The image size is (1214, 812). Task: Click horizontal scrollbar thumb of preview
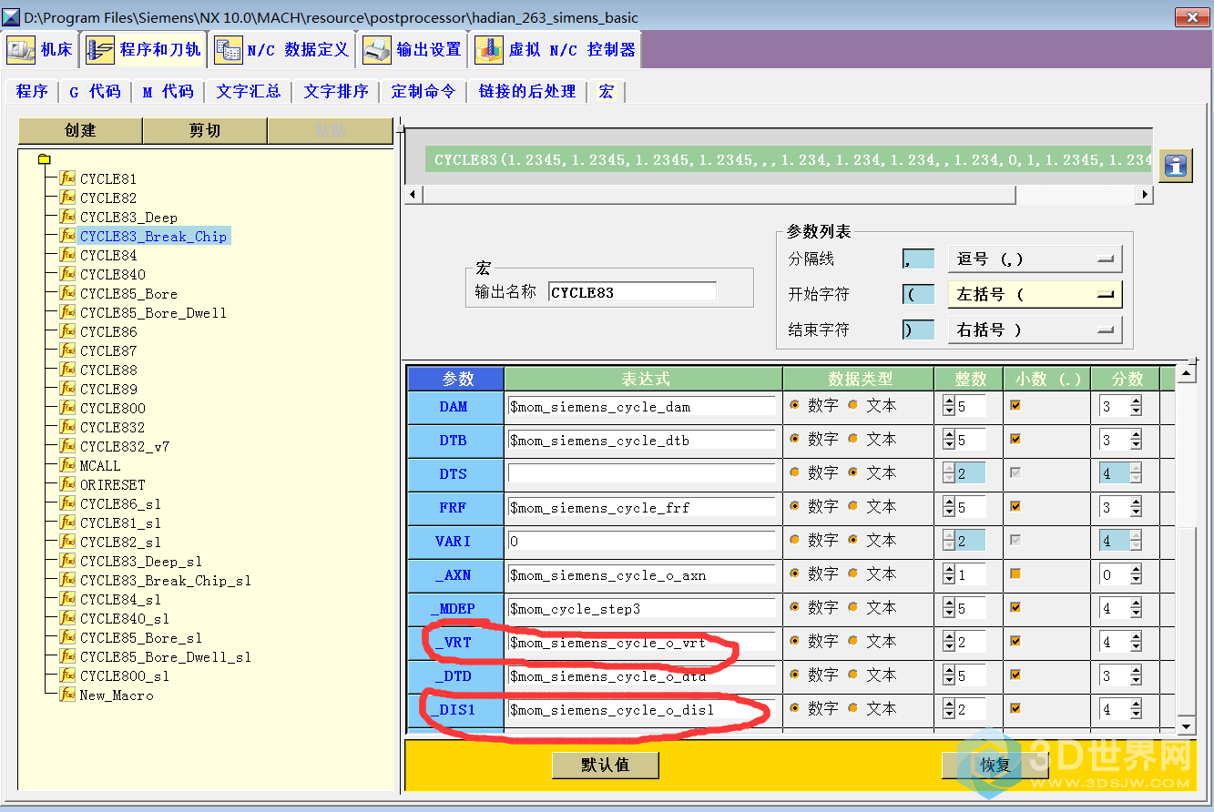pyautogui.click(x=718, y=195)
